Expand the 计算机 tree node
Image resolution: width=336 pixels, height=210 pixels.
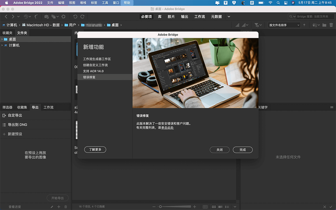(x=2, y=45)
